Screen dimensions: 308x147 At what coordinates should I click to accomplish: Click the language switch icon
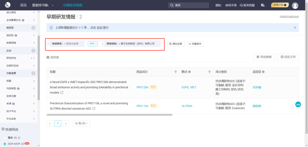tap(263, 5)
